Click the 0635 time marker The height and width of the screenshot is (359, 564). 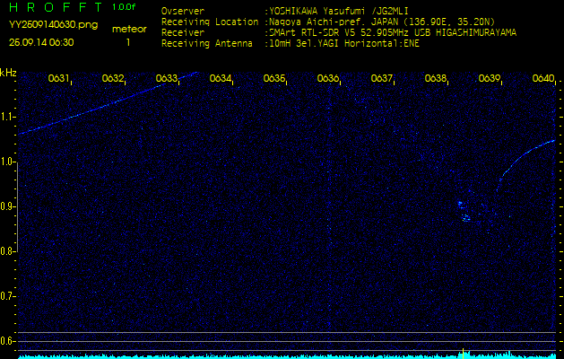click(274, 79)
